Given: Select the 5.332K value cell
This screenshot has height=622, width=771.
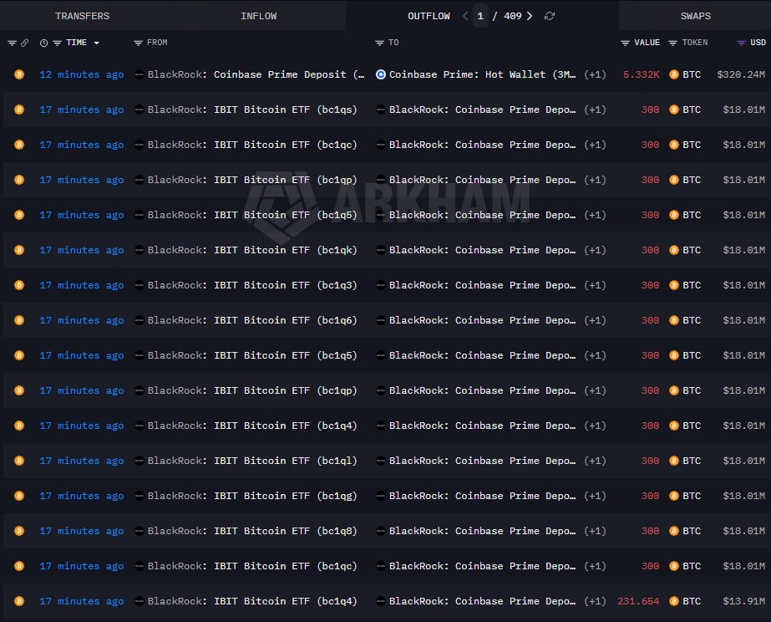Looking at the screenshot, I should click(642, 74).
